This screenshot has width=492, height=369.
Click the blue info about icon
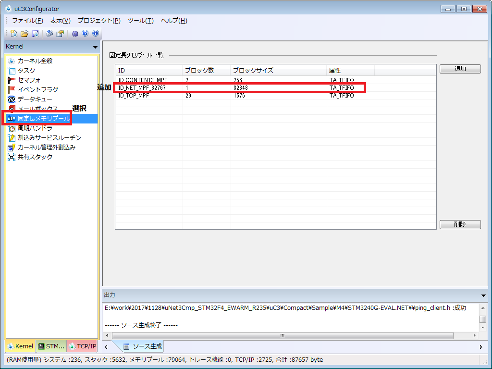pos(95,34)
